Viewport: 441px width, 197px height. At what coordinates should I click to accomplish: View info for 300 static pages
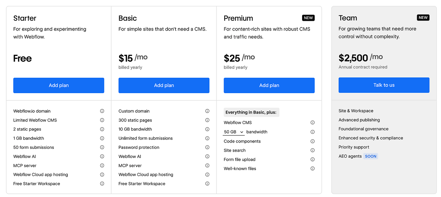207,120
